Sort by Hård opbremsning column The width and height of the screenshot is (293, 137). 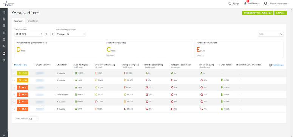[x=154, y=65]
